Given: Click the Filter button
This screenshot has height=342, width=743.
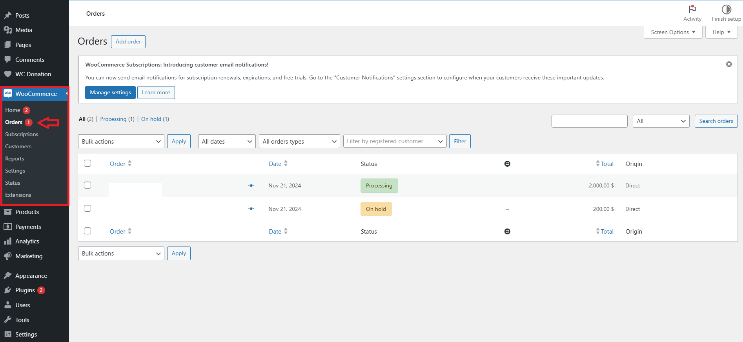Looking at the screenshot, I should (x=460, y=141).
